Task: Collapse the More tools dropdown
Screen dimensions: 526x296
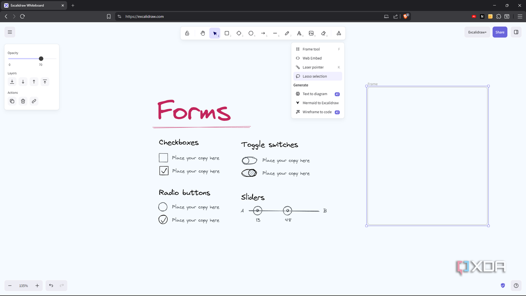Action: click(x=339, y=33)
